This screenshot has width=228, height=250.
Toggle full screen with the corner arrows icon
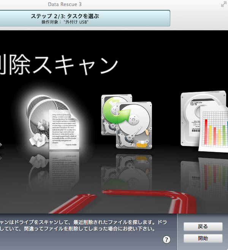223,4
